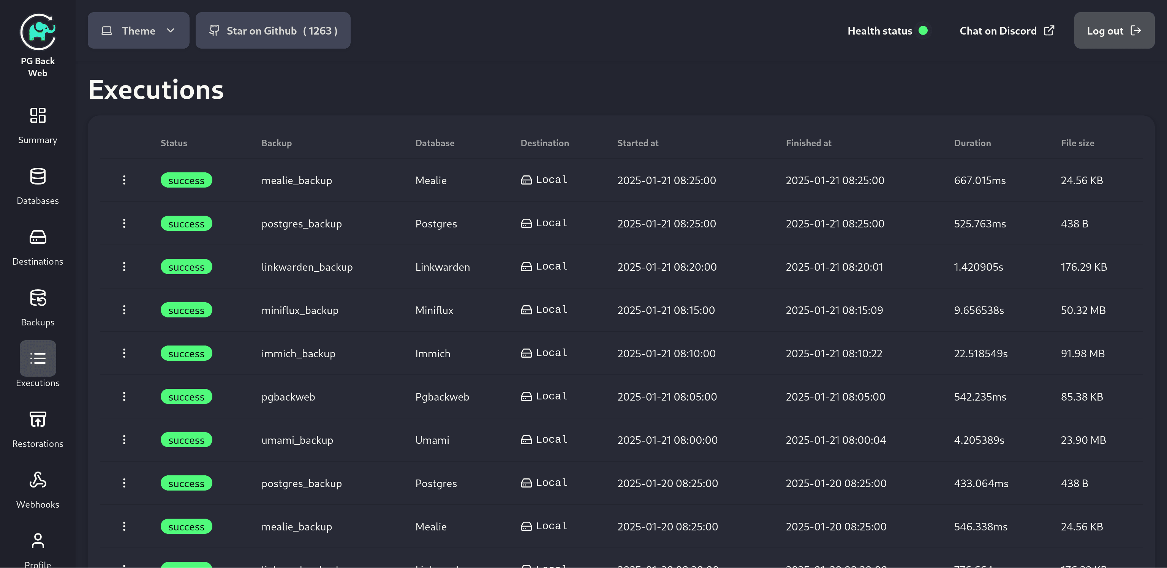Image resolution: width=1167 pixels, height=568 pixels.
Task: Click linkwarden_backup backup name
Action: click(307, 267)
